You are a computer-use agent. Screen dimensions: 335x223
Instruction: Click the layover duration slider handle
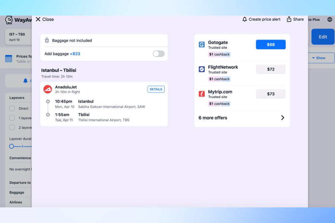[x=12, y=146]
